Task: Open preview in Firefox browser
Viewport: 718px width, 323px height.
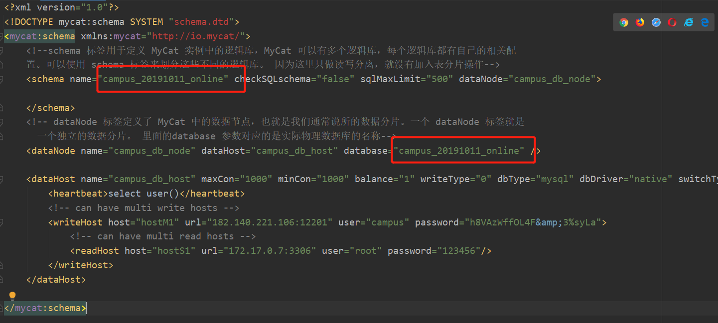Action: click(640, 22)
